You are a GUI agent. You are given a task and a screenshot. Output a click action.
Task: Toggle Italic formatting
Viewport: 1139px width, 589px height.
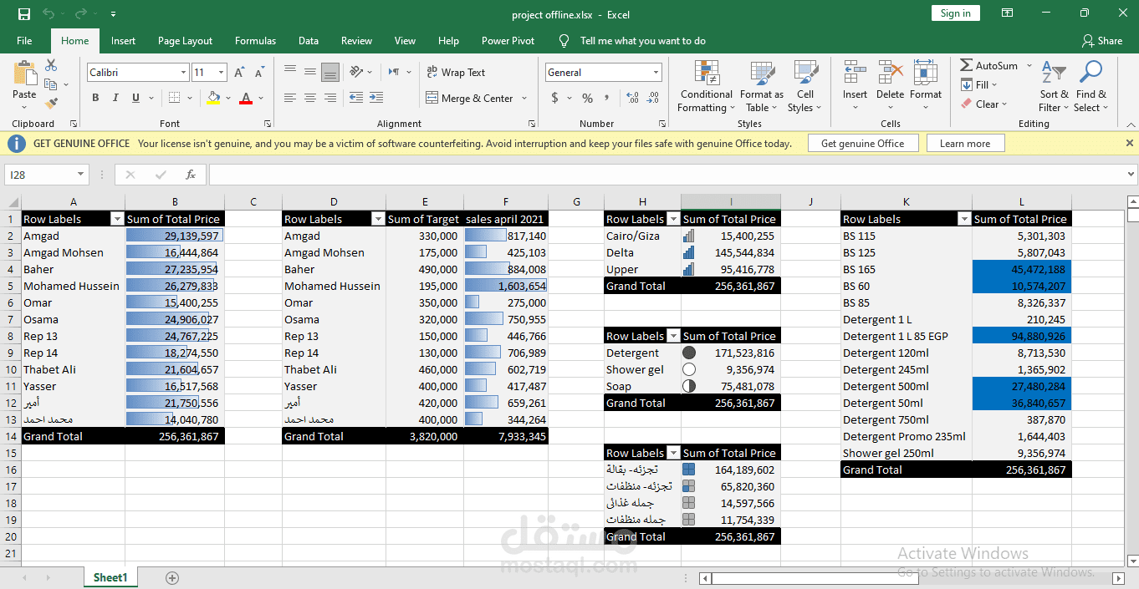[x=115, y=98]
